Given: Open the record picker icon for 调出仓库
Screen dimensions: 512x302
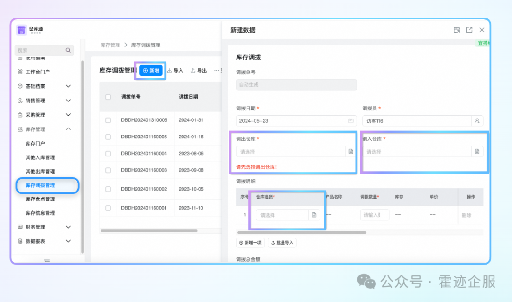Looking at the screenshot, I should (351, 152).
